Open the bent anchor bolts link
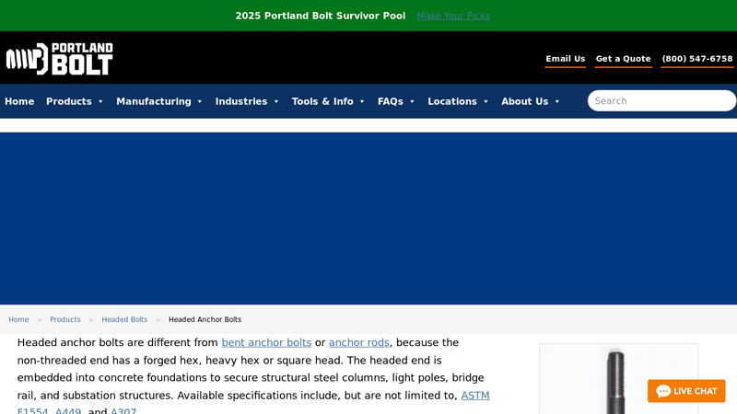Viewport: 737px width, 414px height. (x=266, y=342)
